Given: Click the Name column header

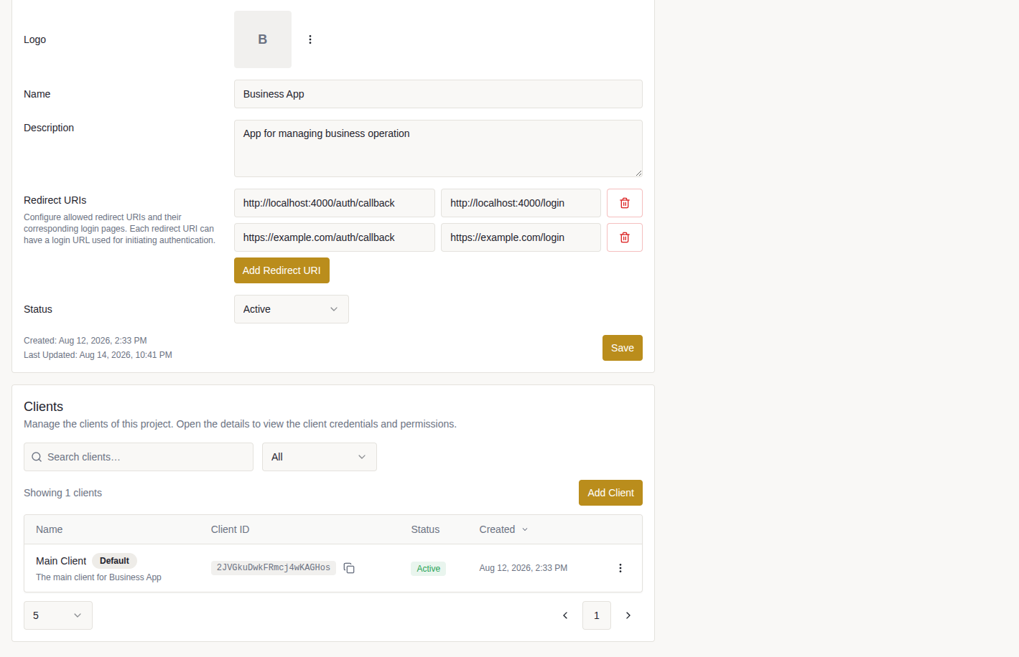Looking at the screenshot, I should click(x=50, y=529).
